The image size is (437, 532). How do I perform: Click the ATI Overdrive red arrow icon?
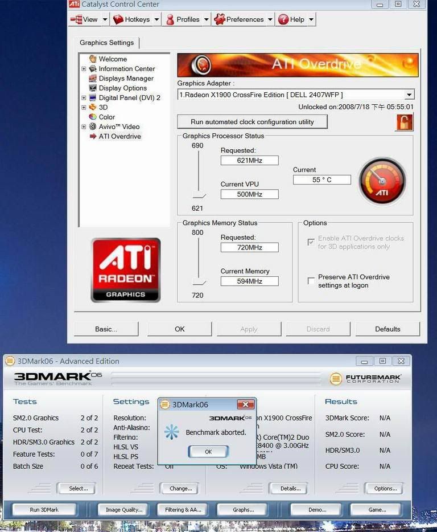pyautogui.click(x=92, y=136)
